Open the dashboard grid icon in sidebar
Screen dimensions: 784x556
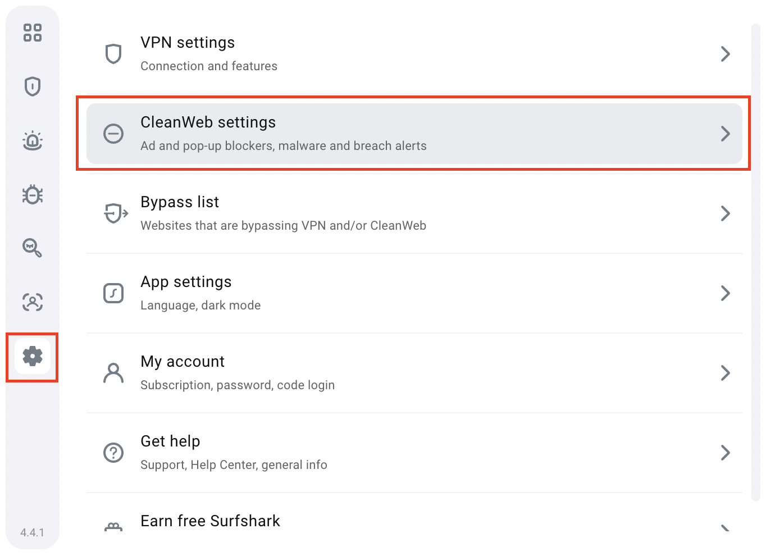[33, 33]
